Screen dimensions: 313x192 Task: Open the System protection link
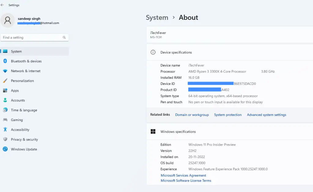pyautogui.click(x=228, y=115)
